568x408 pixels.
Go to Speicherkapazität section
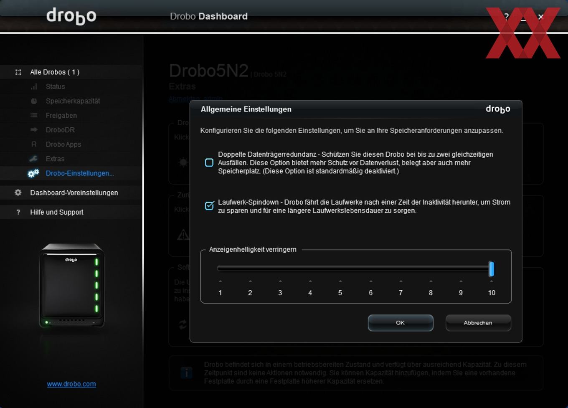[x=73, y=101]
